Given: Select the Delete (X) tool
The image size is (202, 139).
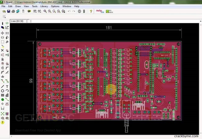Looking at the screenshot, I should [2, 50].
